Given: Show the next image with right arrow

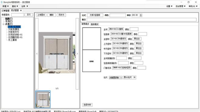Looking at the screenshot, I should 77,54.
